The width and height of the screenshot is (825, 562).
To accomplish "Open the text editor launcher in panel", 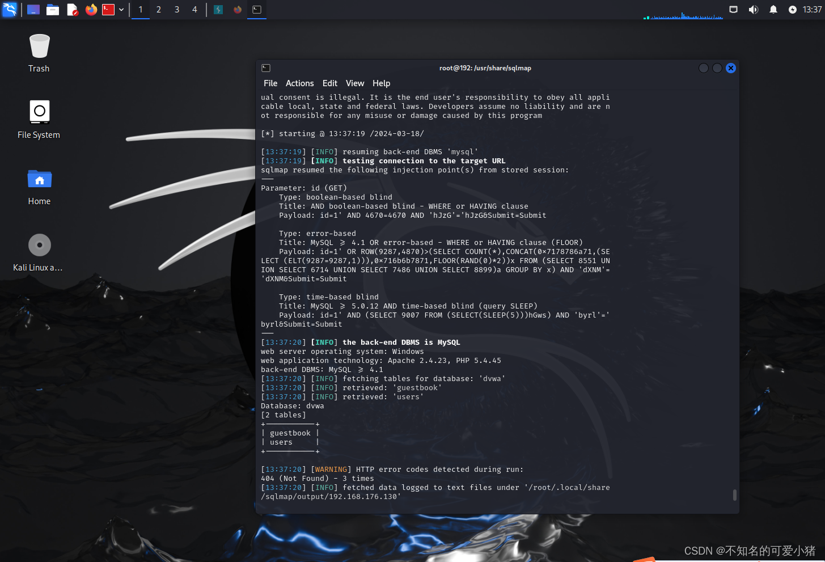I will 72,10.
